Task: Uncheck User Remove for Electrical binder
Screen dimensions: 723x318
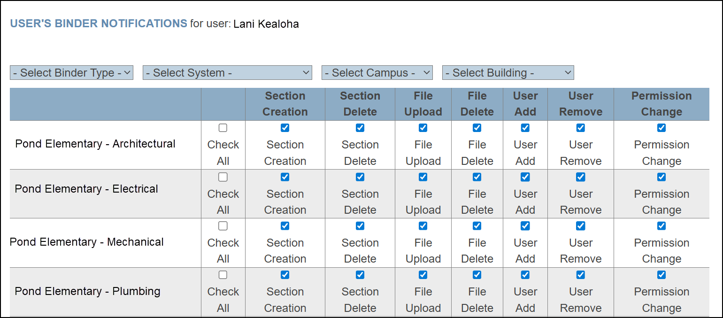Action: pos(581,177)
